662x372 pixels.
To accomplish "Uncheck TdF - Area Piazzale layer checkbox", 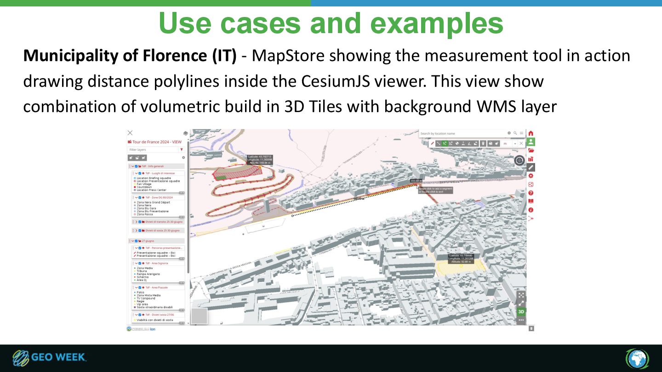I will [x=140, y=287].
